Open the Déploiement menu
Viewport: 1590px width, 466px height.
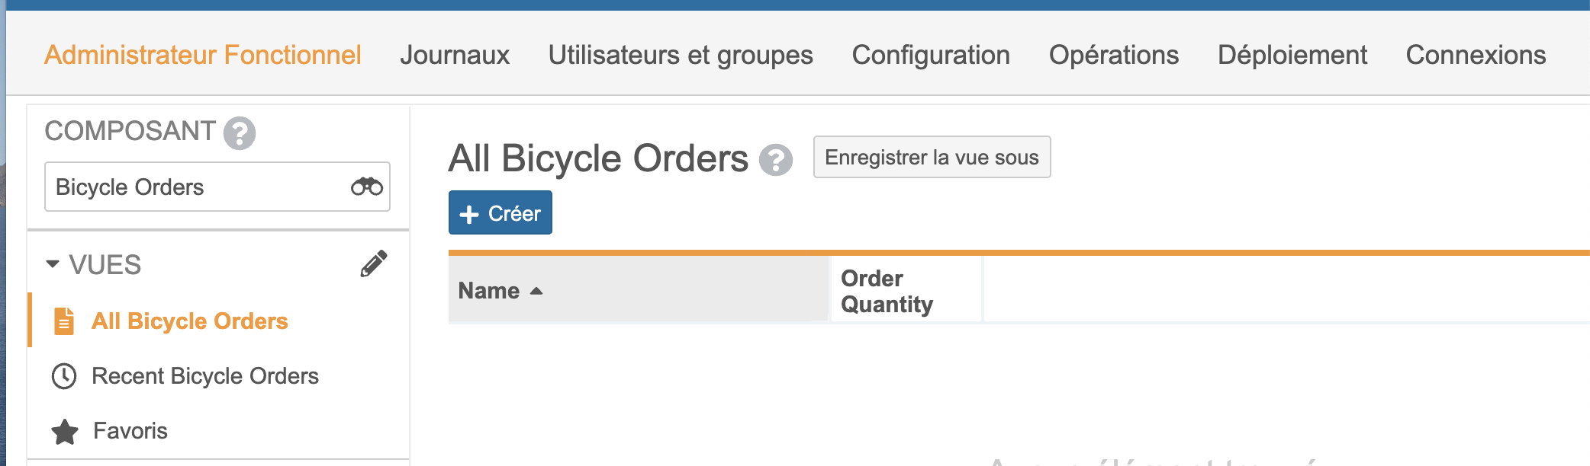1292,55
